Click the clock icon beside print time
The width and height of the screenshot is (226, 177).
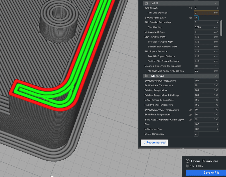pyautogui.click(x=187, y=161)
